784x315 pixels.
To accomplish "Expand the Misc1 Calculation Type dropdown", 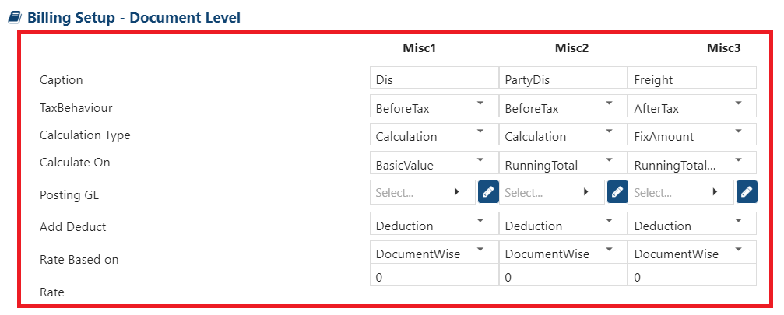I will pos(434,135).
